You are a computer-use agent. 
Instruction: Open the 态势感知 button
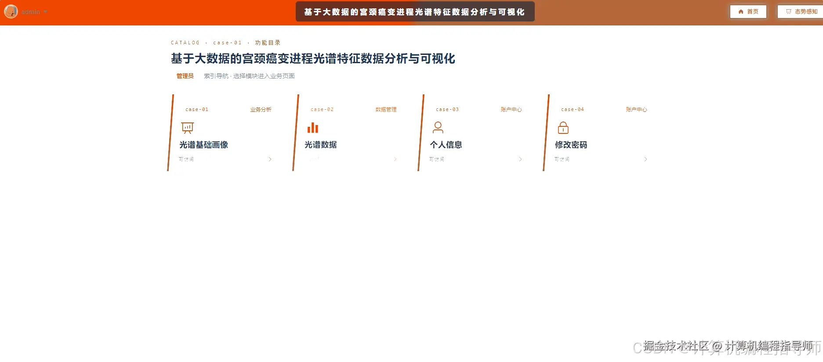coord(801,12)
